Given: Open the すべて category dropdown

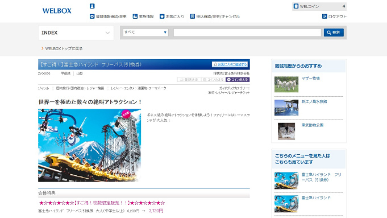Looking at the screenshot, I should tap(145, 32).
